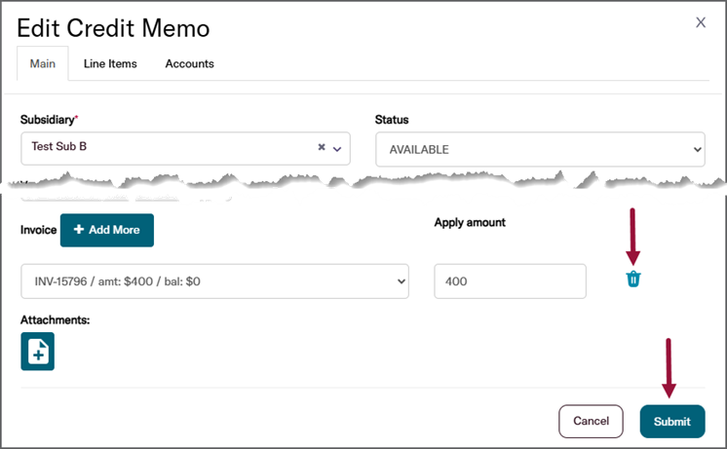727x449 pixels.
Task: Click the Subsidiary field label
Action: (48, 120)
